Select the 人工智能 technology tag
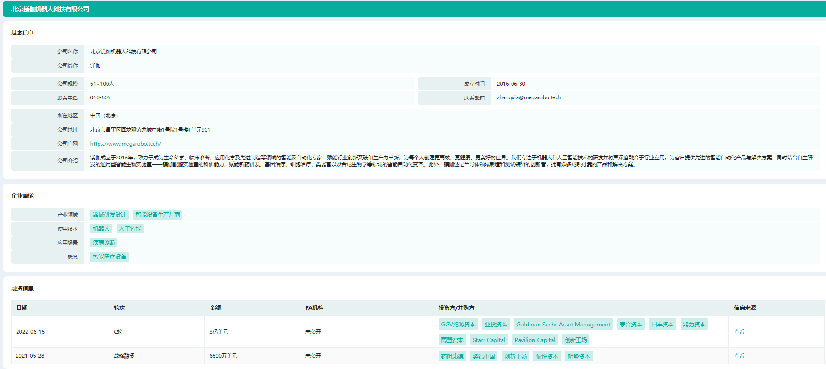This screenshot has width=826, height=369. (x=130, y=229)
